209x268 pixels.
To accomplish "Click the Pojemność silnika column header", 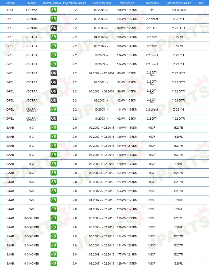I will tap(75, 3).
